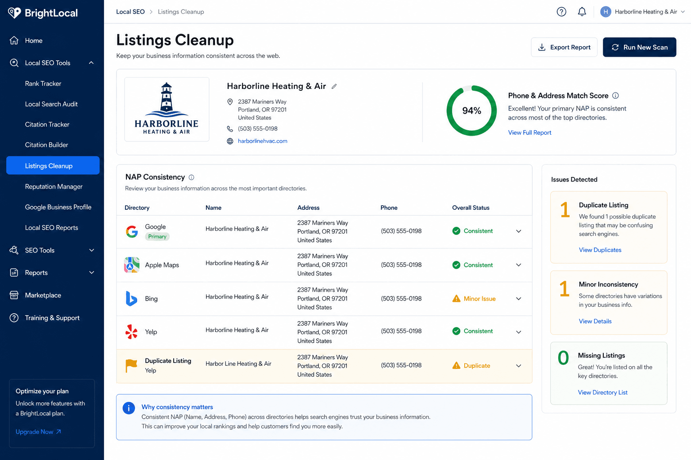Click the "Harbor Line Heating & Air" name
The image size is (691, 460).
(x=238, y=364)
